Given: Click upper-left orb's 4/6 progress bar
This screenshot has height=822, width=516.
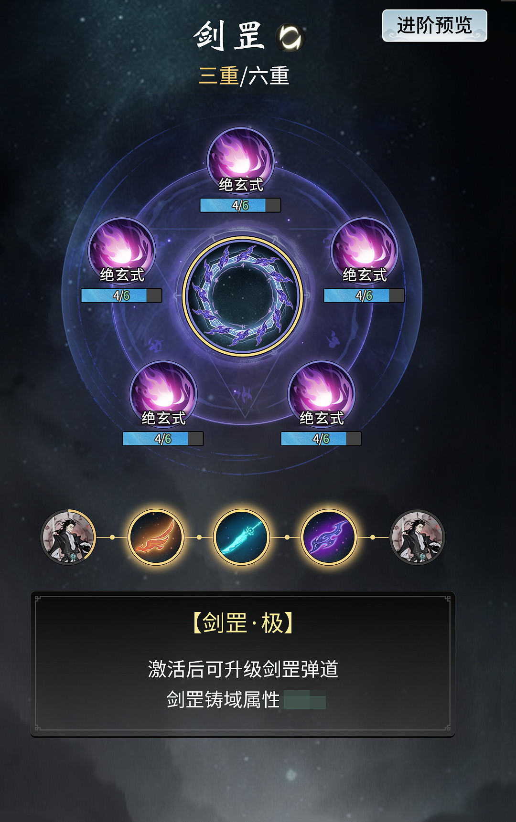Looking at the screenshot, I should [x=121, y=295].
